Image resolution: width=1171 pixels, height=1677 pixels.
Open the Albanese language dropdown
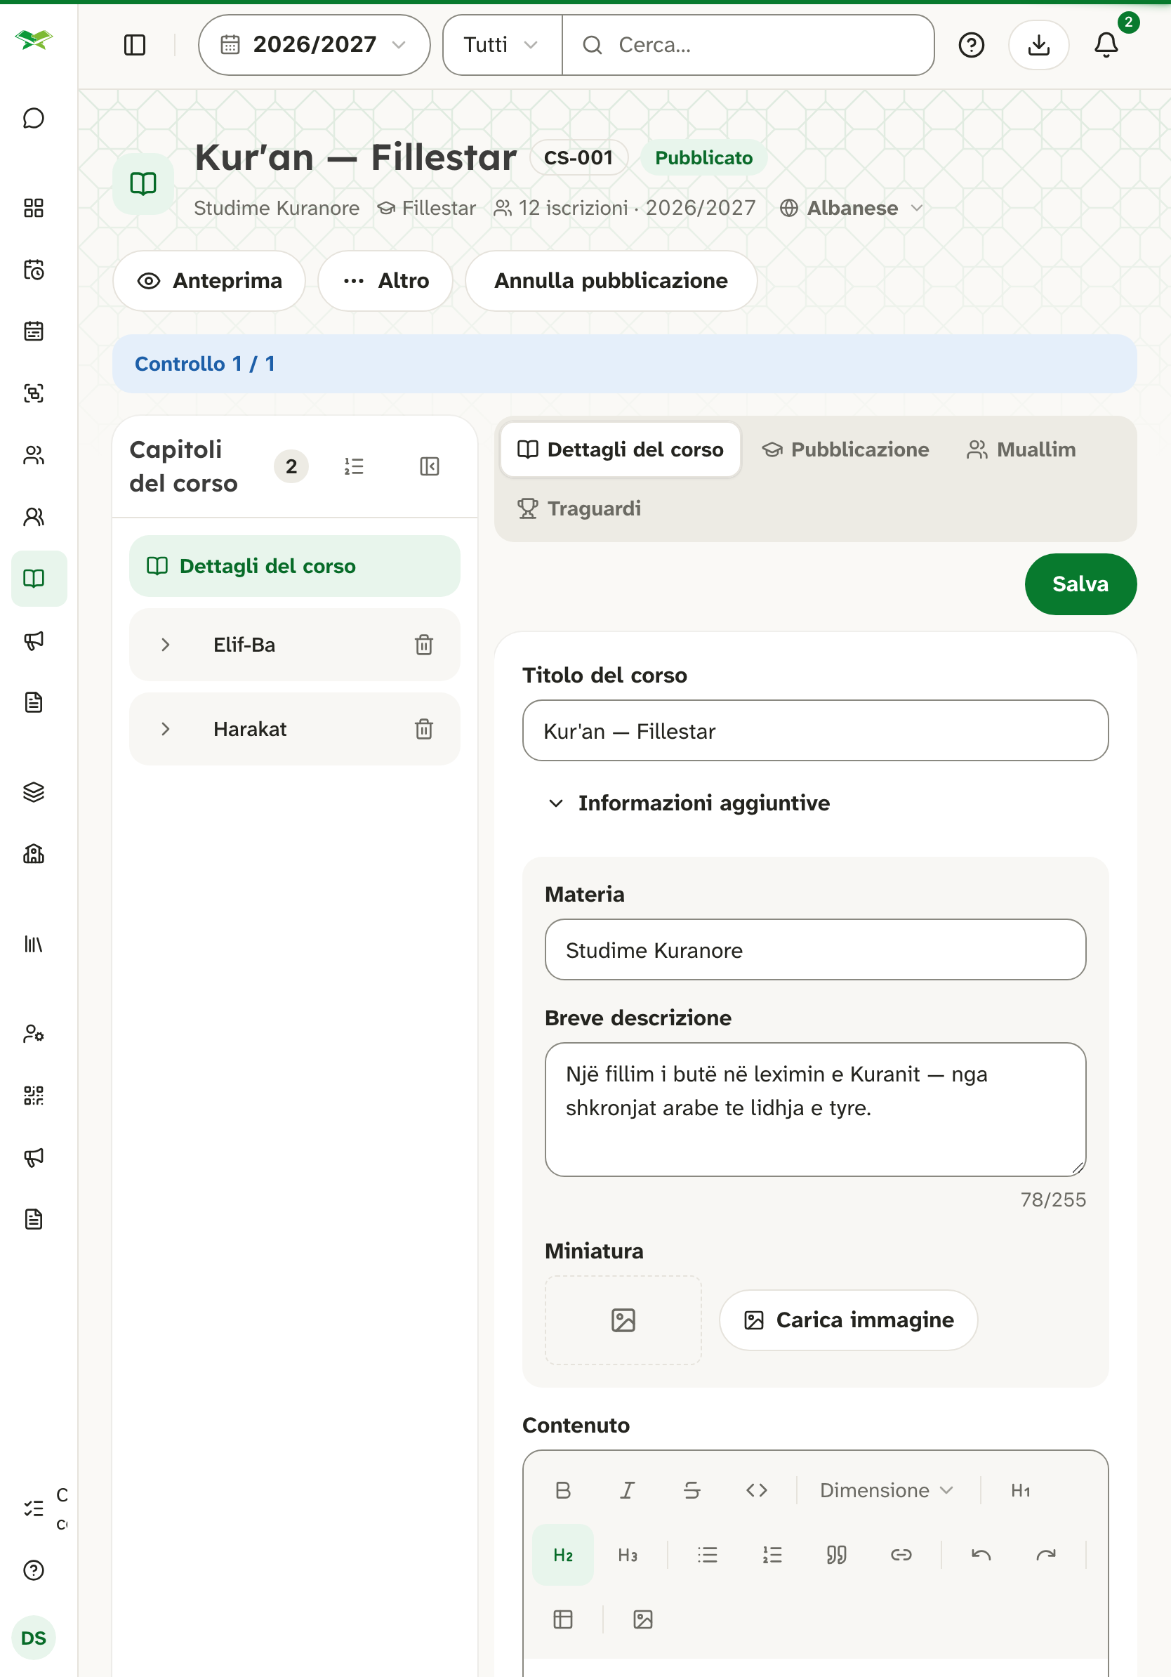click(x=852, y=208)
